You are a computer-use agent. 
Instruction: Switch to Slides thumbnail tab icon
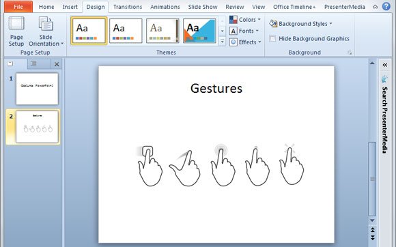point(10,63)
